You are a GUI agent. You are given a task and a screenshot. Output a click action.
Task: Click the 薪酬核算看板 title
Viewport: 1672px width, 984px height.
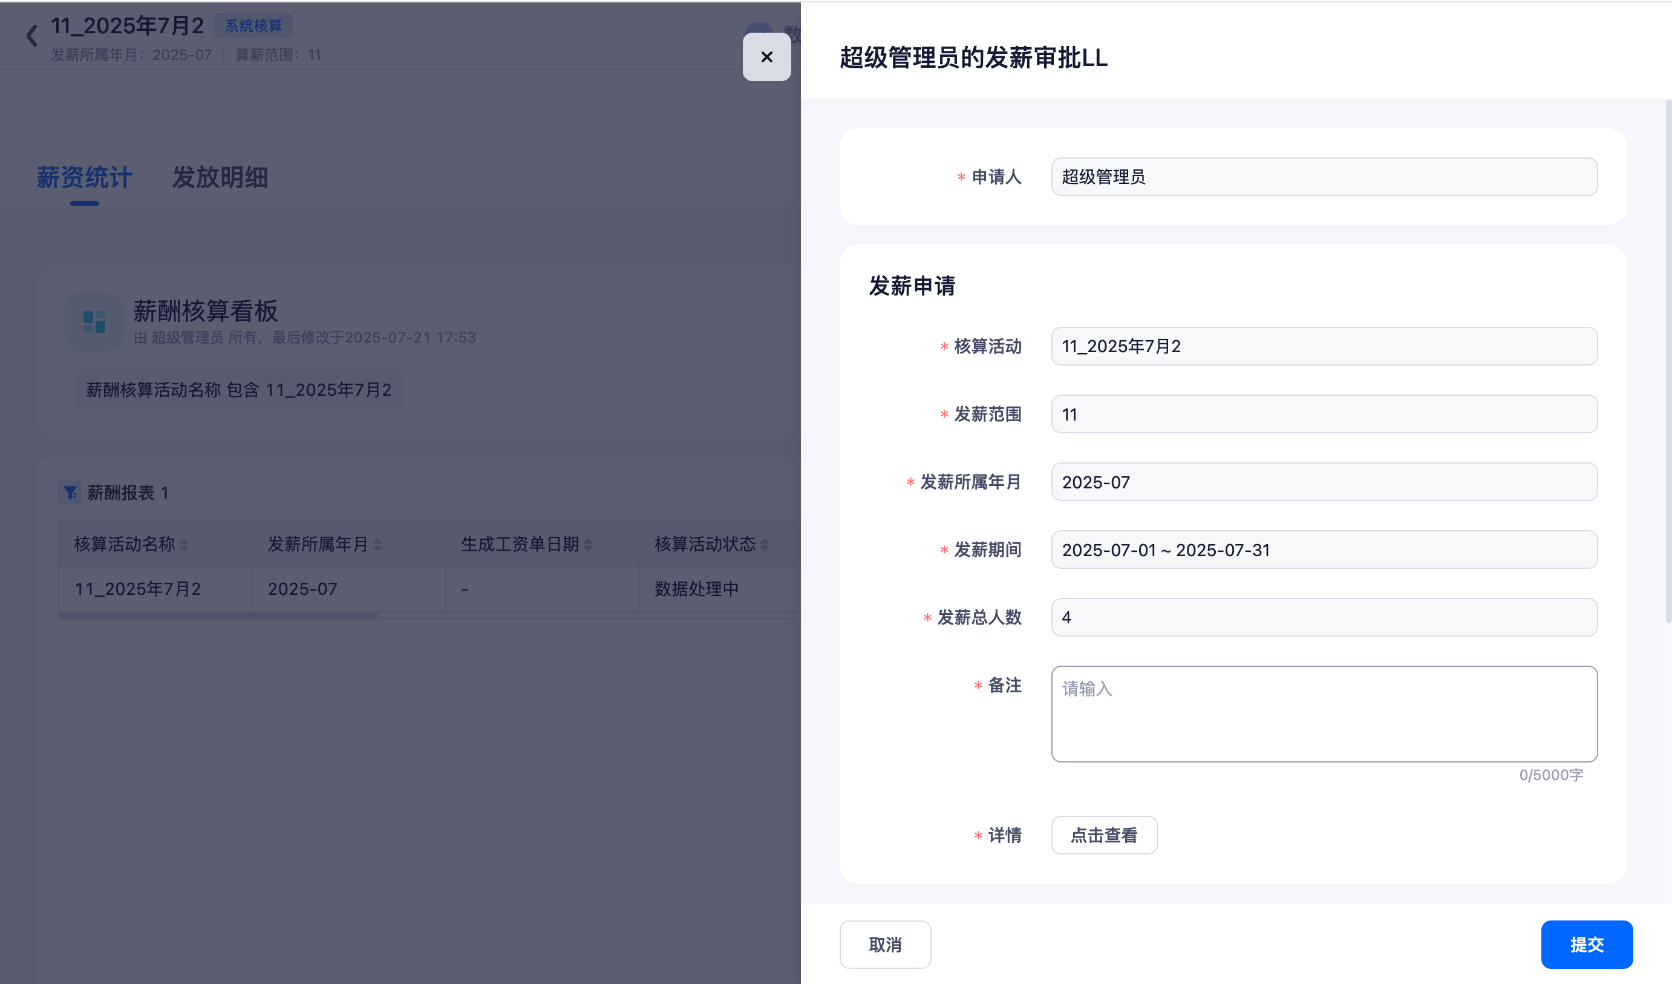click(206, 310)
